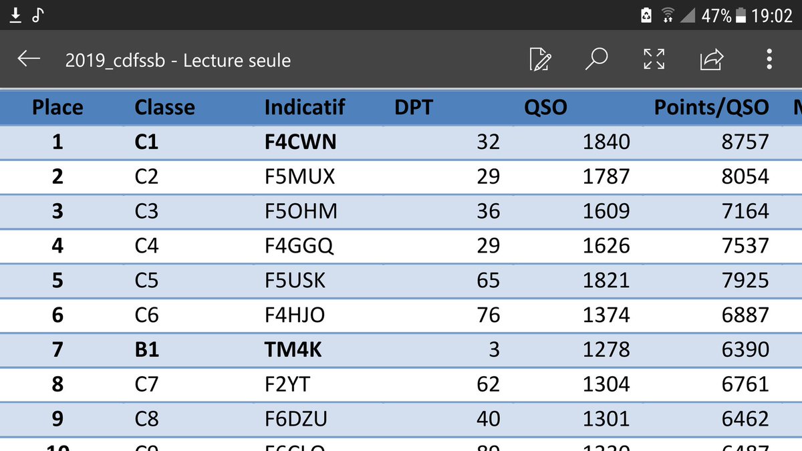Select the points value 8054
This screenshot has height=451, width=802.
click(x=745, y=176)
